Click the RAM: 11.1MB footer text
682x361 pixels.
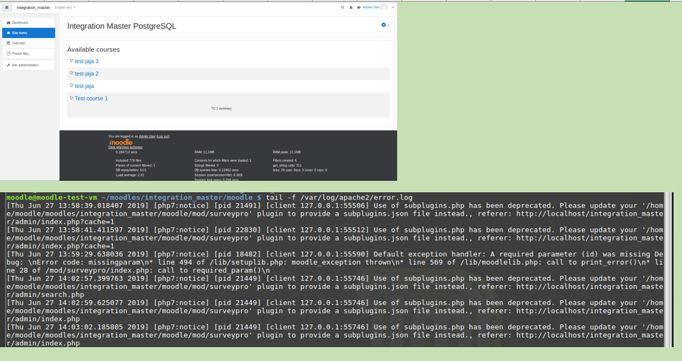(205, 152)
